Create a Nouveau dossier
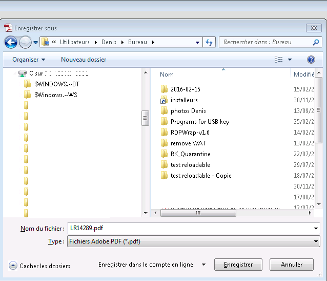This screenshot has height=281, width=327. (84, 60)
